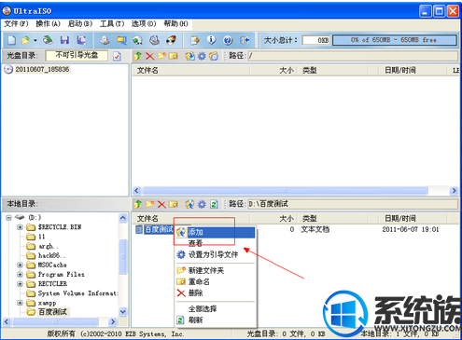Open the 操作(A) menu
Image resolution: width=462 pixels, height=340 pixels.
click(49, 24)
